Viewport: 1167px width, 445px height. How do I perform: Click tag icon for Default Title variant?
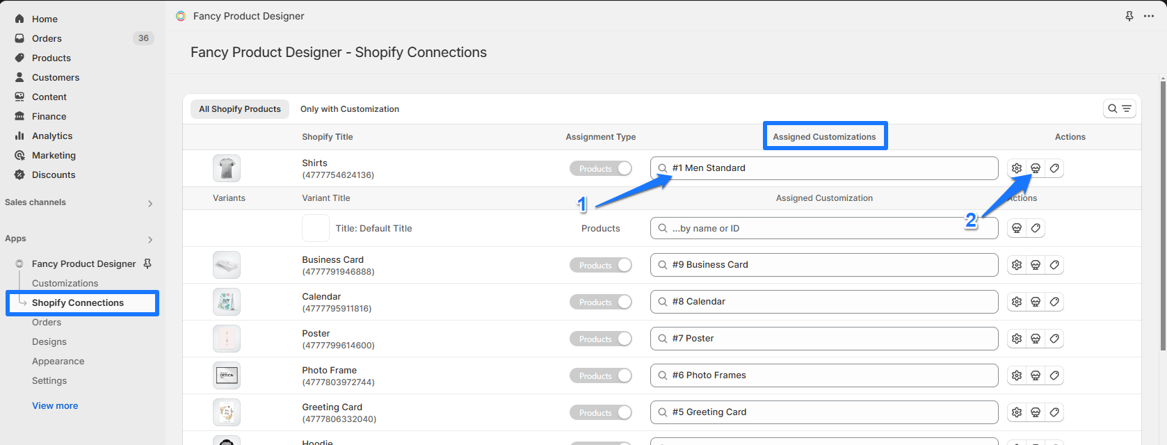pos(1036,228)
